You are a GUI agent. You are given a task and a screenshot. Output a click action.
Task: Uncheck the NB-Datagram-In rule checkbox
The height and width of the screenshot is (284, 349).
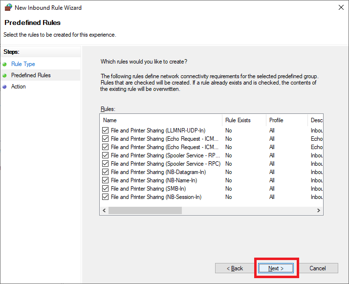coord(106,172)
